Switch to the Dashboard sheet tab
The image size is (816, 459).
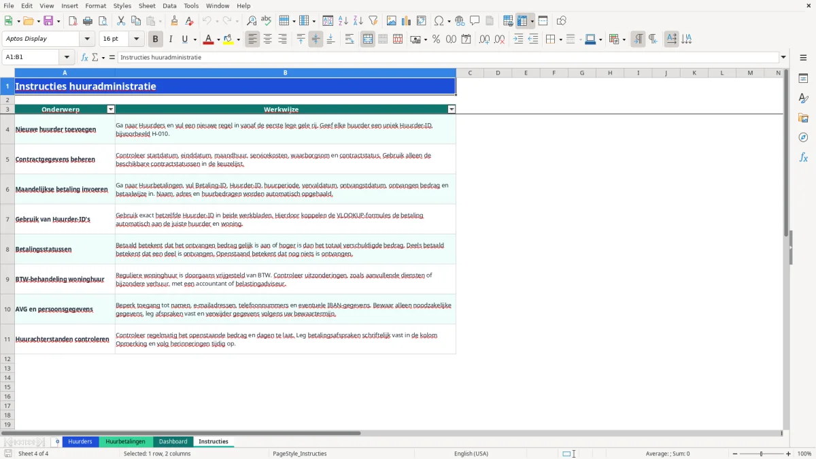pos(173,441)
